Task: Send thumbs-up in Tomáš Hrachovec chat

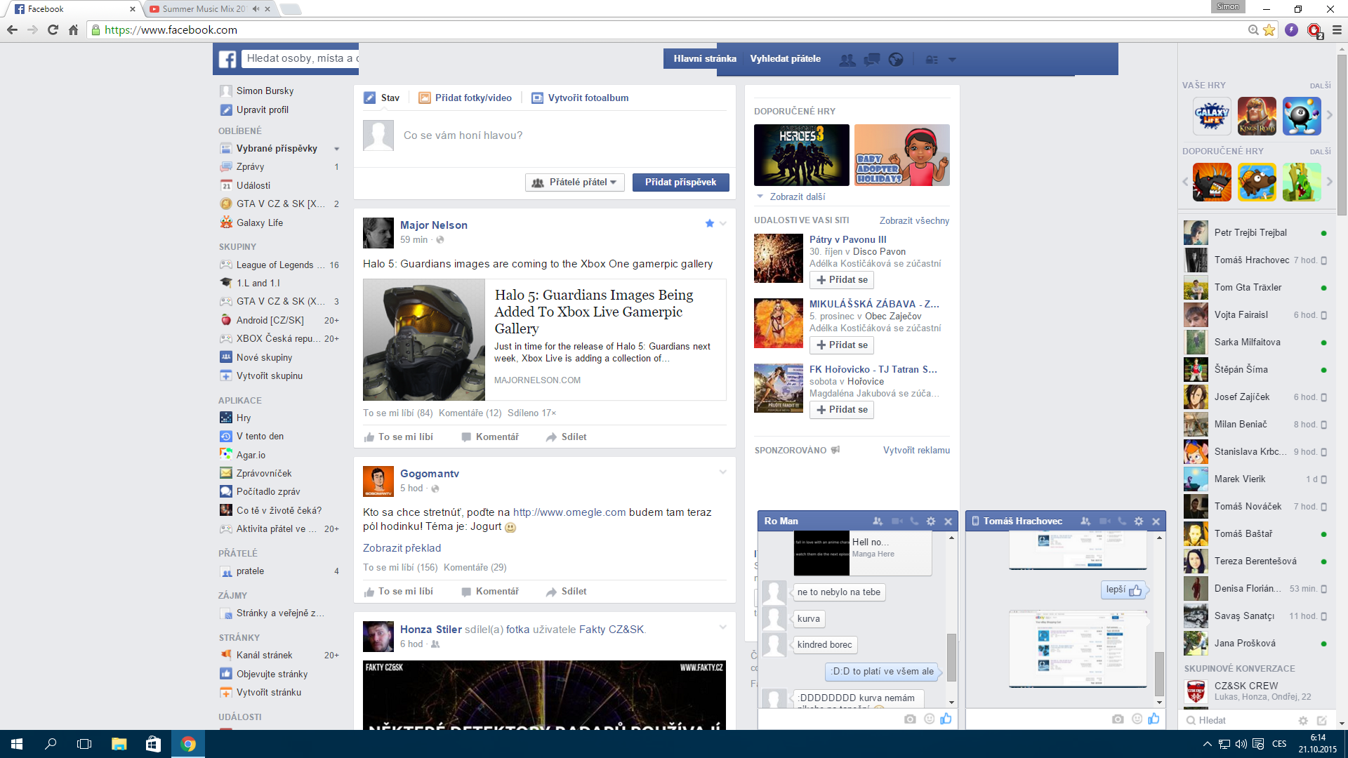Action: point(1154,719)
